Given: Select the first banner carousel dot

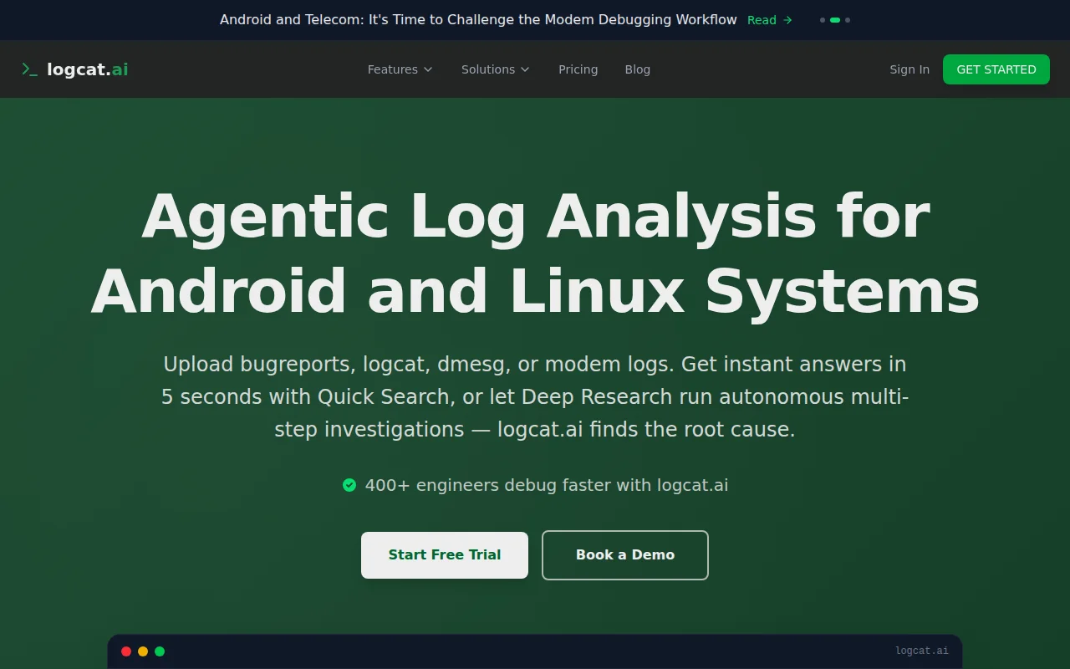Looking at the screenshot, I should (823, 20).
